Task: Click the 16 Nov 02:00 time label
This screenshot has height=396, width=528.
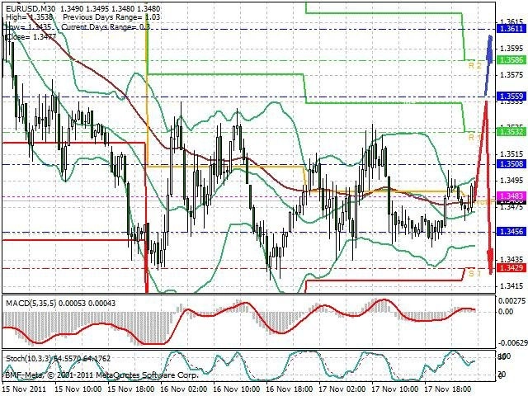Action: [x=183, y=389]
